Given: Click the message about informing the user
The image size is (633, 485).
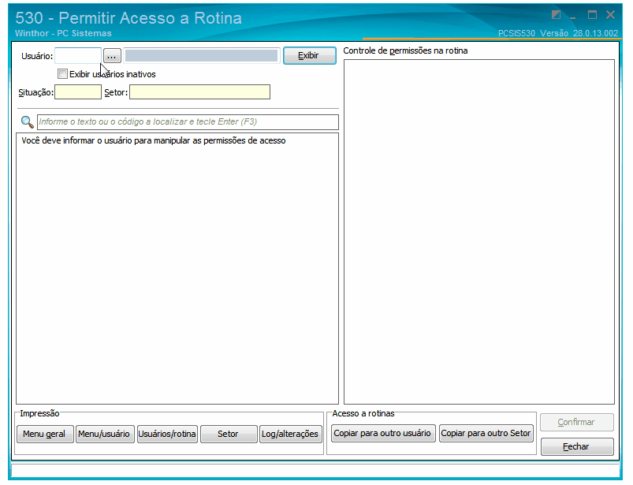Looking at the screenshot, I should click(154, 140).
